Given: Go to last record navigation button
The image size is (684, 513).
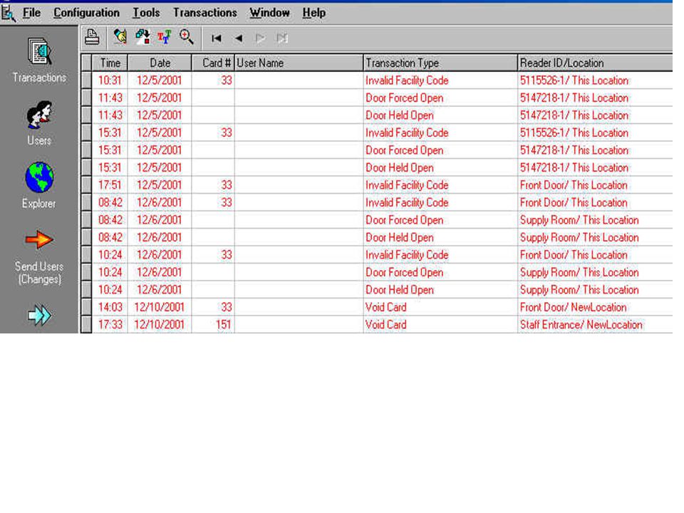Looking at the screenshot, I should tap(282, 38).
